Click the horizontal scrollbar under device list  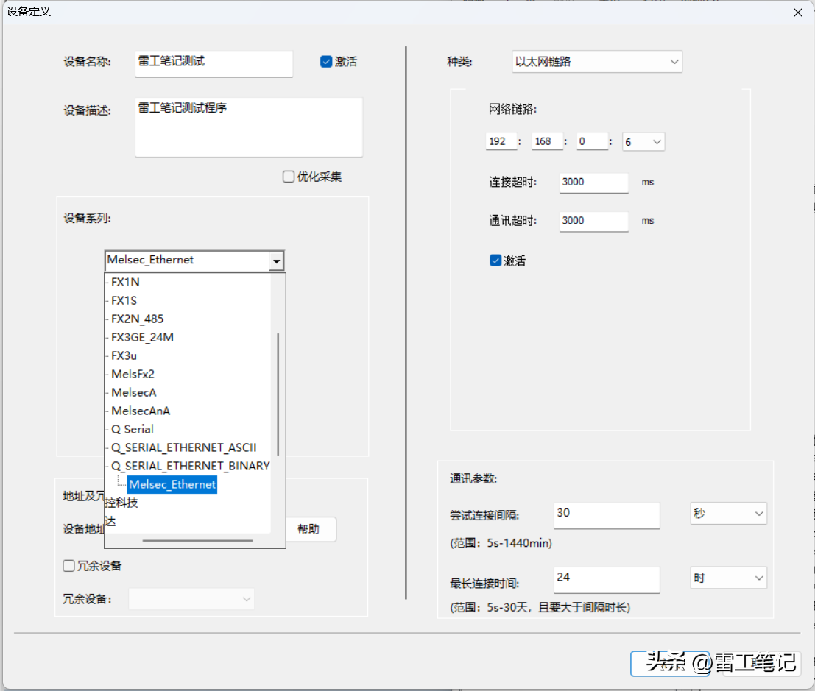197,540
